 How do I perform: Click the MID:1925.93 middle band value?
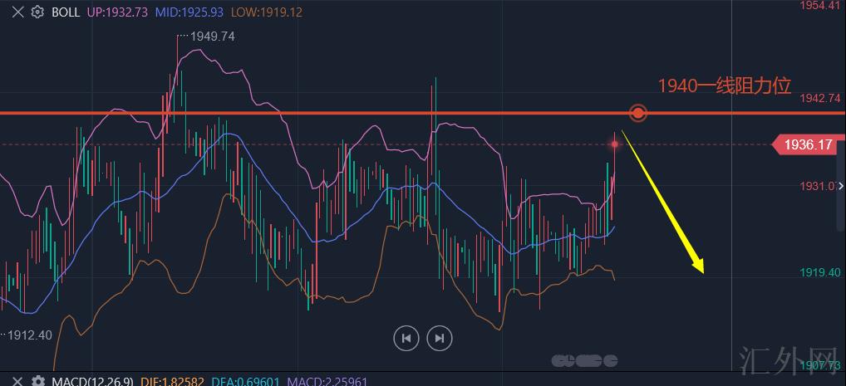[189, 12]
